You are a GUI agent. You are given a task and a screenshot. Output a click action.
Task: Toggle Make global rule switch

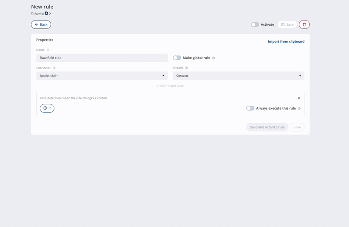pyautogui.click(x=177, y=58)
